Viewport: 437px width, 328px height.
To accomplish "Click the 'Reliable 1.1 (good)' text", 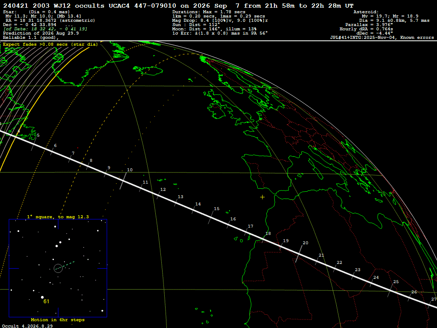I will 31,38.
